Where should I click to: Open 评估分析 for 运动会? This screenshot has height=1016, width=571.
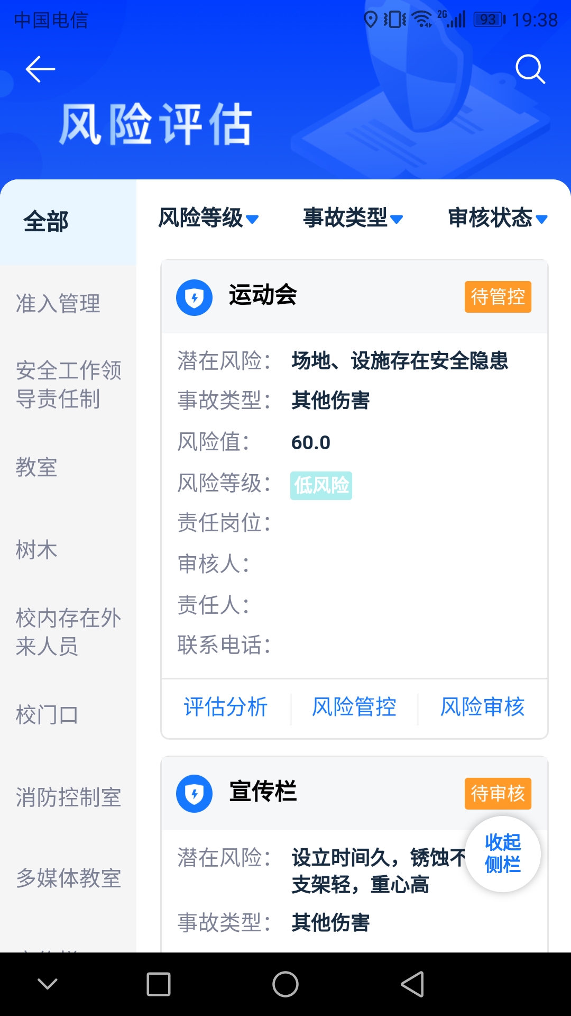226,707
